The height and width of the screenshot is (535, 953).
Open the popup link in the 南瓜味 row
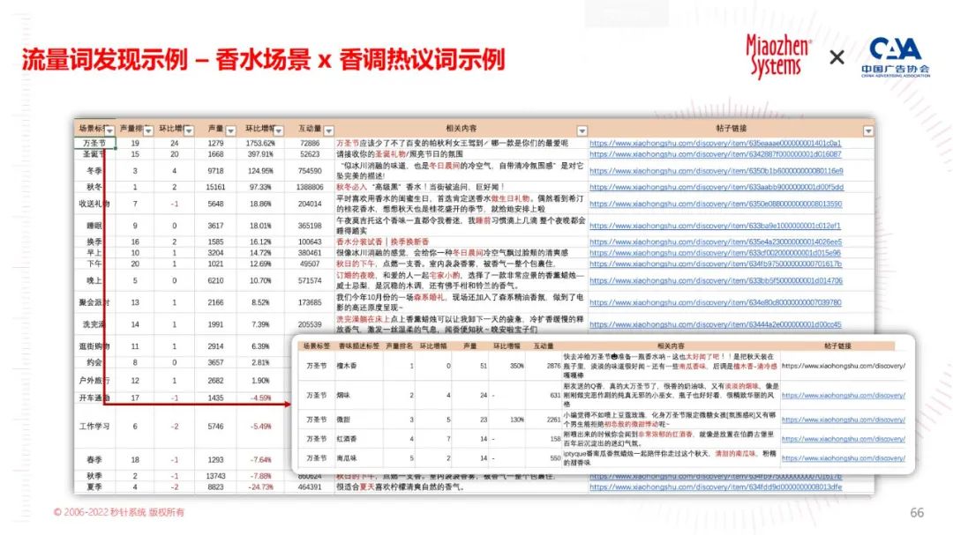(844, 458)
